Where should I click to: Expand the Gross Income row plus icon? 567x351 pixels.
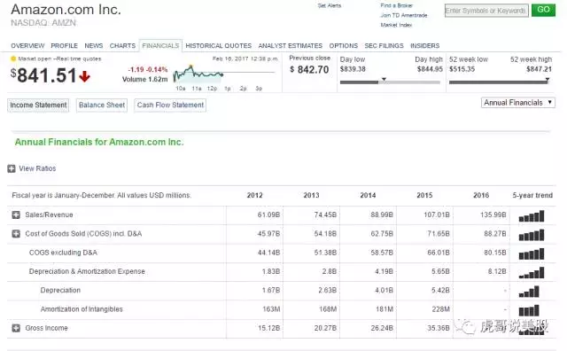(x=16, y=328)
